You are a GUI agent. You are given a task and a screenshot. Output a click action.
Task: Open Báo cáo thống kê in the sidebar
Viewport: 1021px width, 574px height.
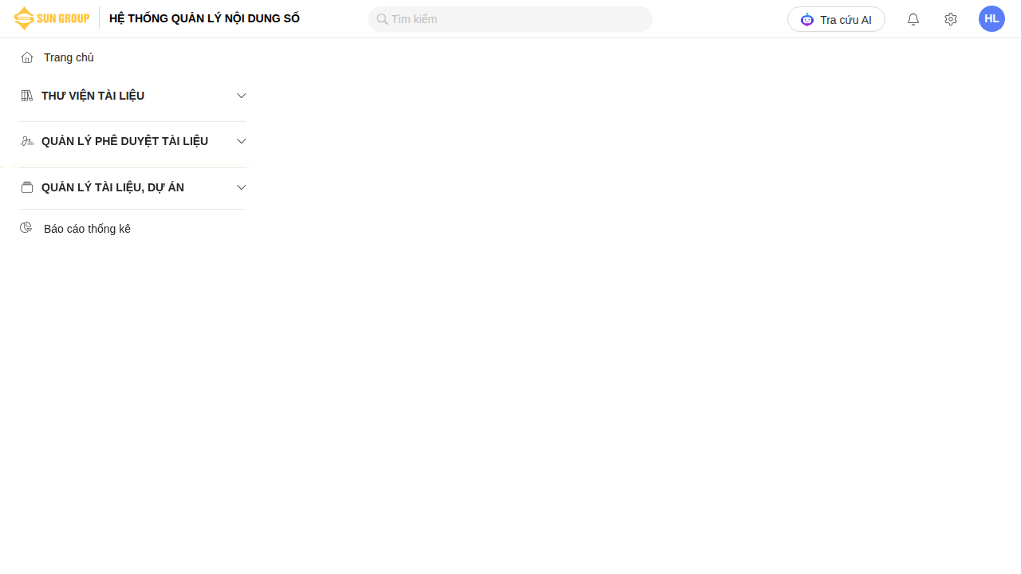pos(87,229)
